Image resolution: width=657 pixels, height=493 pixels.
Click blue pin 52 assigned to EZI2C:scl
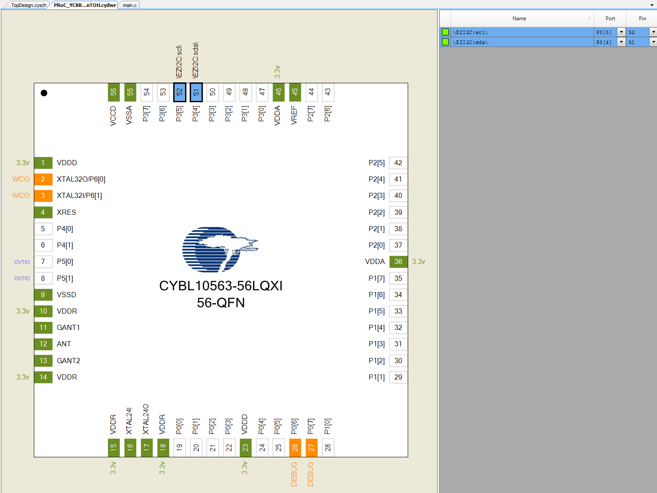click(180, 92)
